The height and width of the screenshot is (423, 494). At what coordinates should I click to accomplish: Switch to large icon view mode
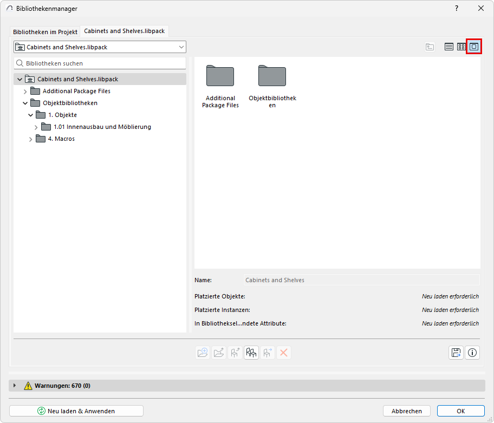(x=474, y=47)
